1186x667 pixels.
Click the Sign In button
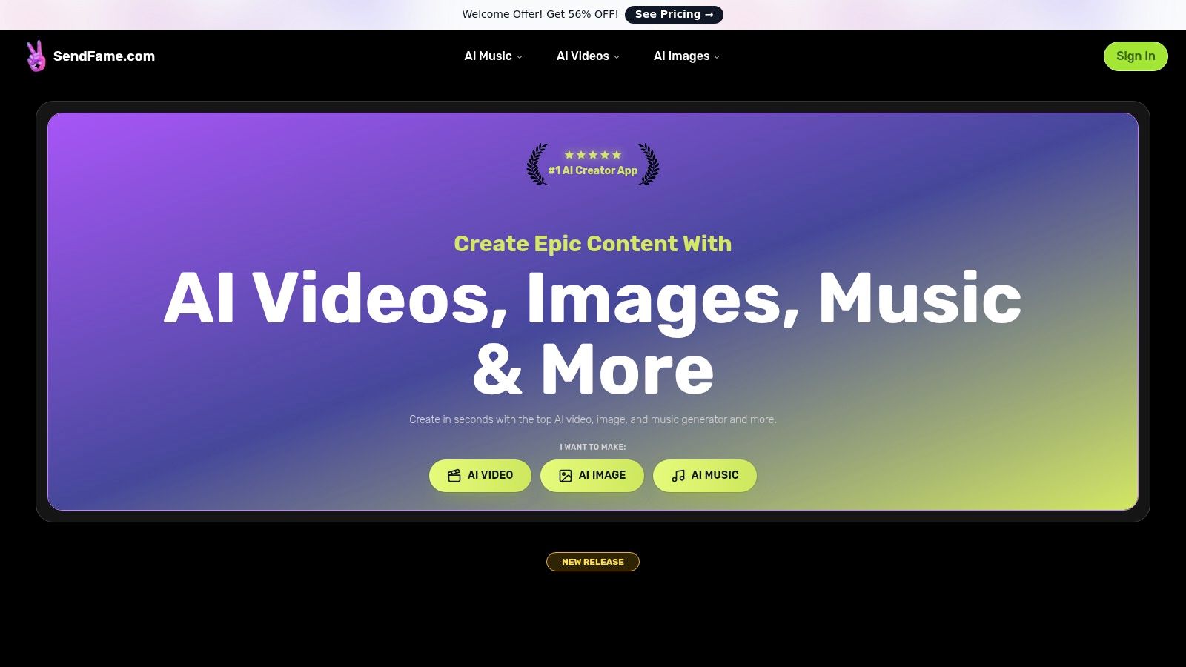point(1135,56)
